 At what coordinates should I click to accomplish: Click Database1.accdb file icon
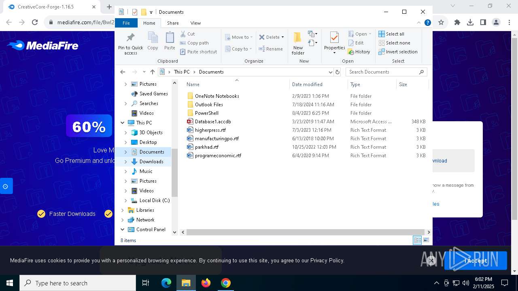(190, 122)
